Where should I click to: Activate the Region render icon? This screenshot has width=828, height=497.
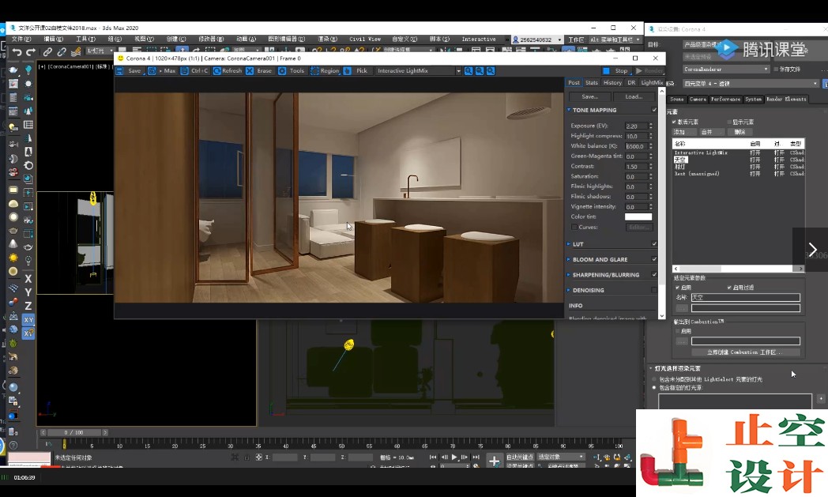click(x=314, y=71)
